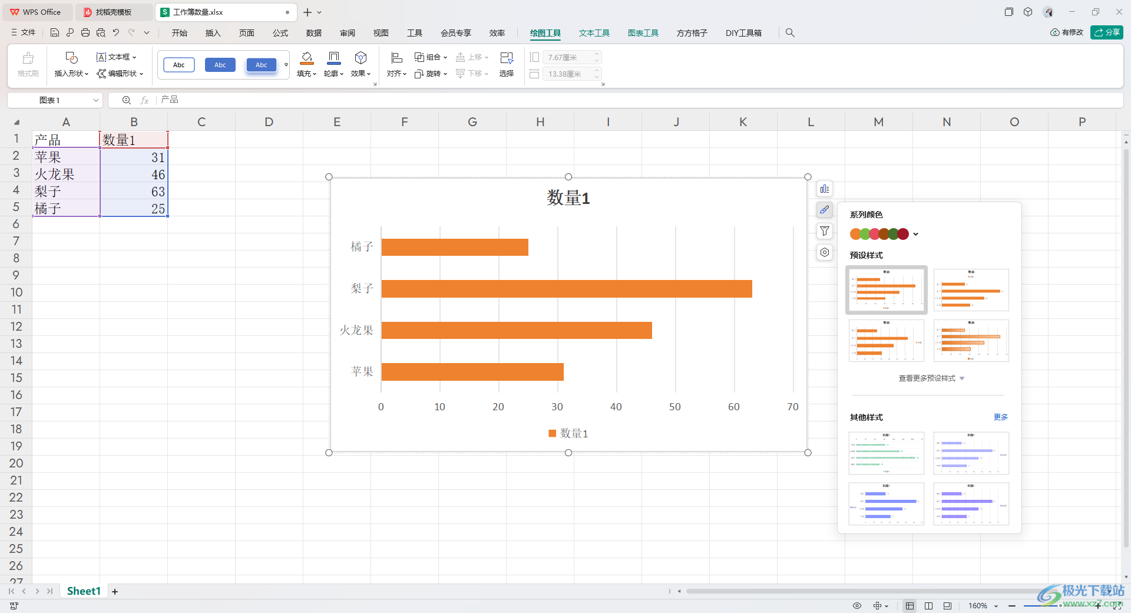Image resolution: width=1131 pixels, height=613 pixels.
Task: Select the fourth preset gradient bar style thumbnail
Action: (971, 341)
